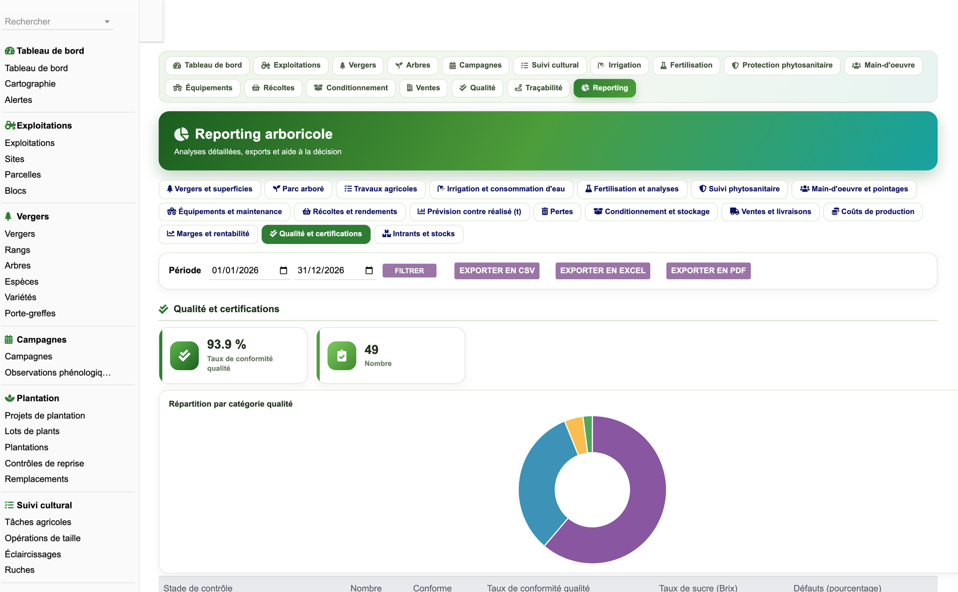Click the Vergers tree icon in sidebar
This screenshot has height=592, width=958.
8,216
